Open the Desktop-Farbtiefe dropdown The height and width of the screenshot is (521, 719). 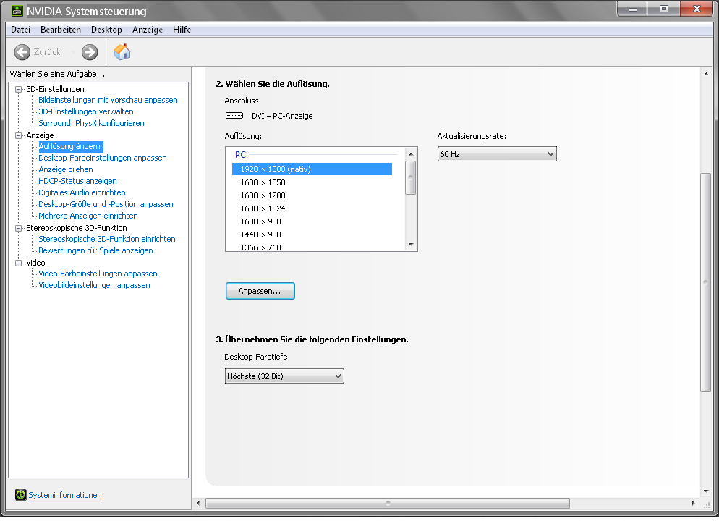[284, 376]
